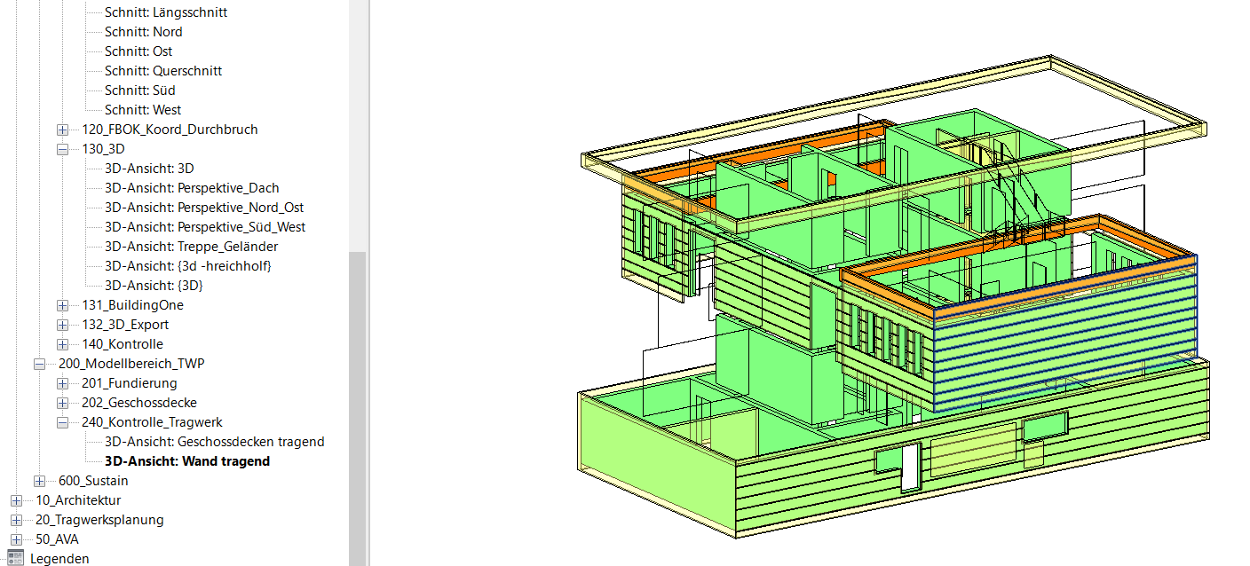Open 3D-Ansicht: Perspektive_Dach
The image size is (1250, 566).
(192, 188)
